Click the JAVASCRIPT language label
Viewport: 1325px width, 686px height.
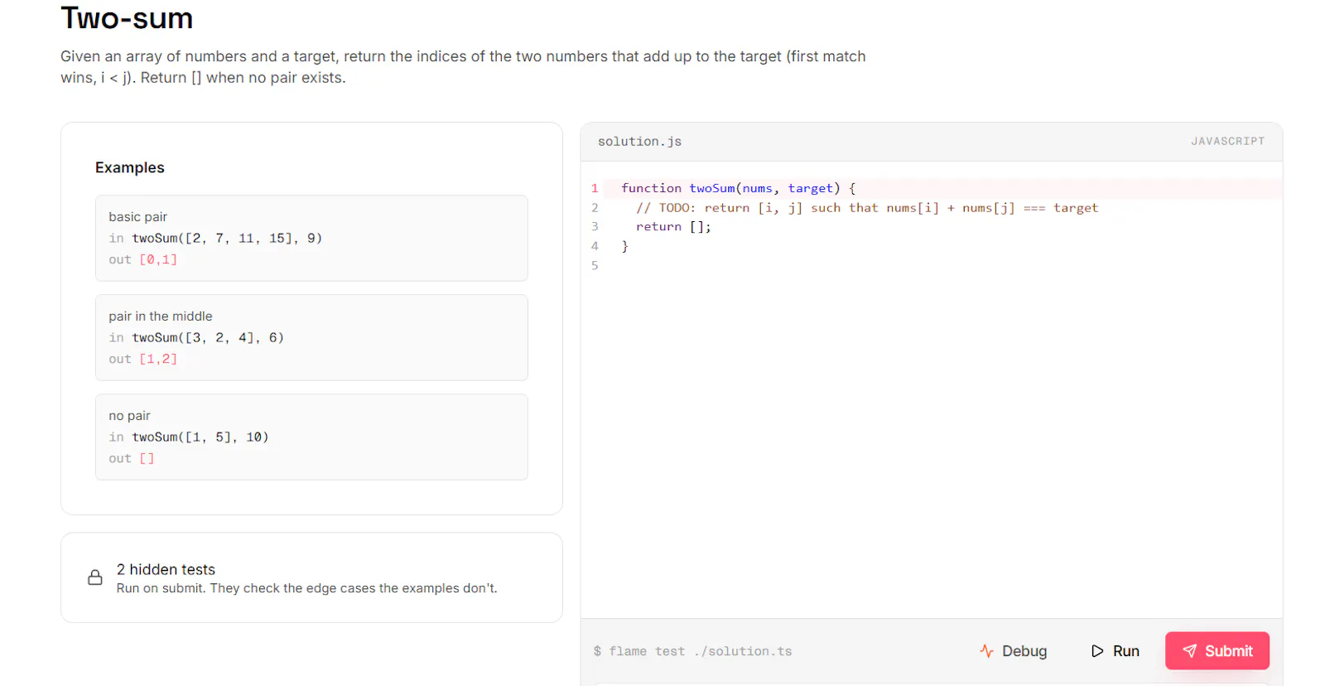tap(1227, 142)
